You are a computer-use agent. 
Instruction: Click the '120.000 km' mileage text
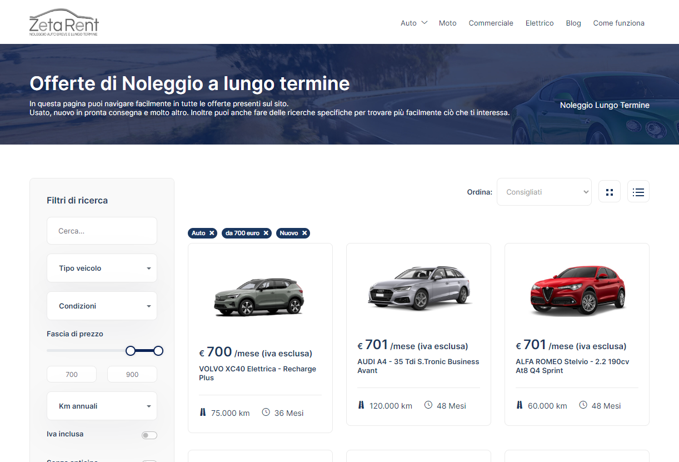pyautogui.click(x=391, y=406)
